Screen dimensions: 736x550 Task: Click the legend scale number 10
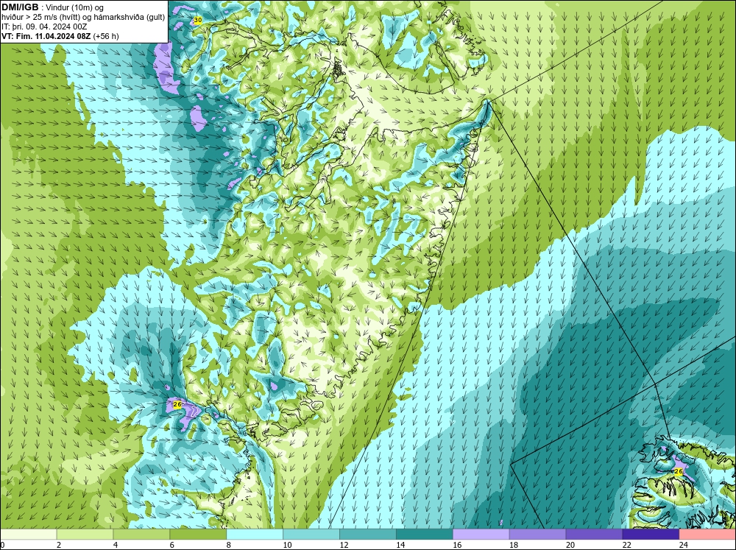click(287, 545)
